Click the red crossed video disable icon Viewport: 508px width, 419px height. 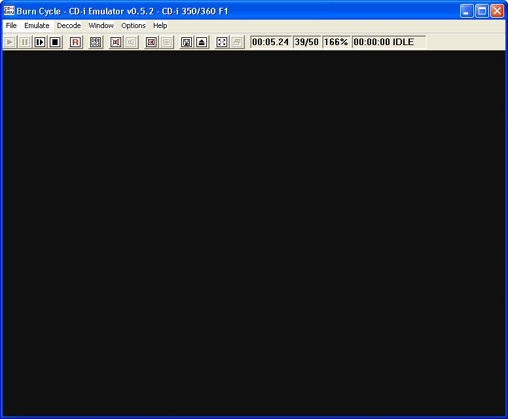tap(151, 42)
